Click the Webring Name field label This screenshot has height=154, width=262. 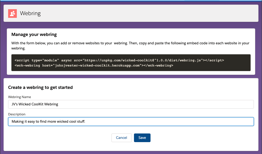tap(20, 97)
